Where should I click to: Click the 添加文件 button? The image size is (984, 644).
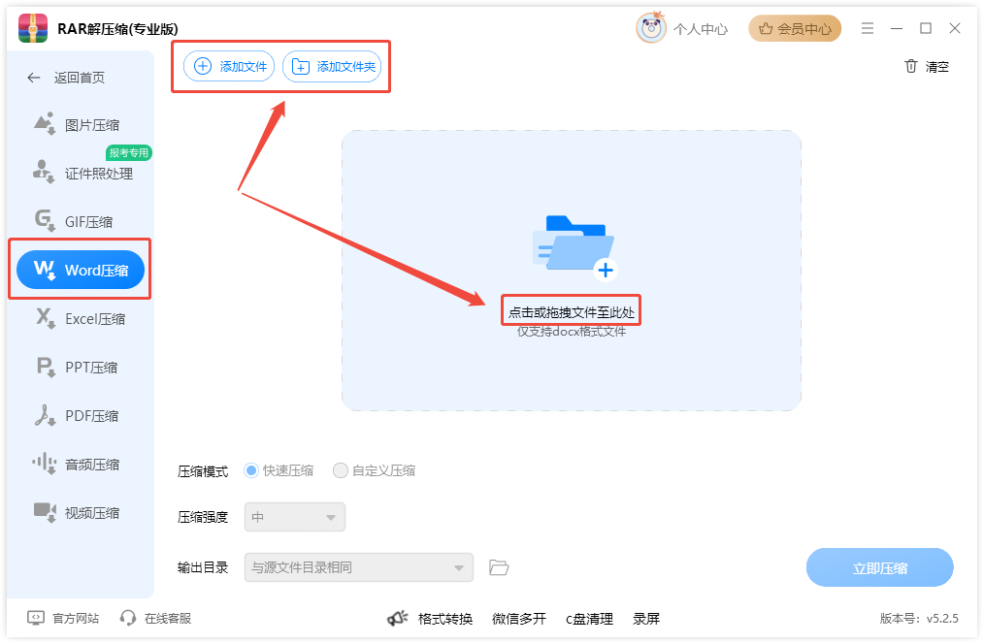coord(229,67)
